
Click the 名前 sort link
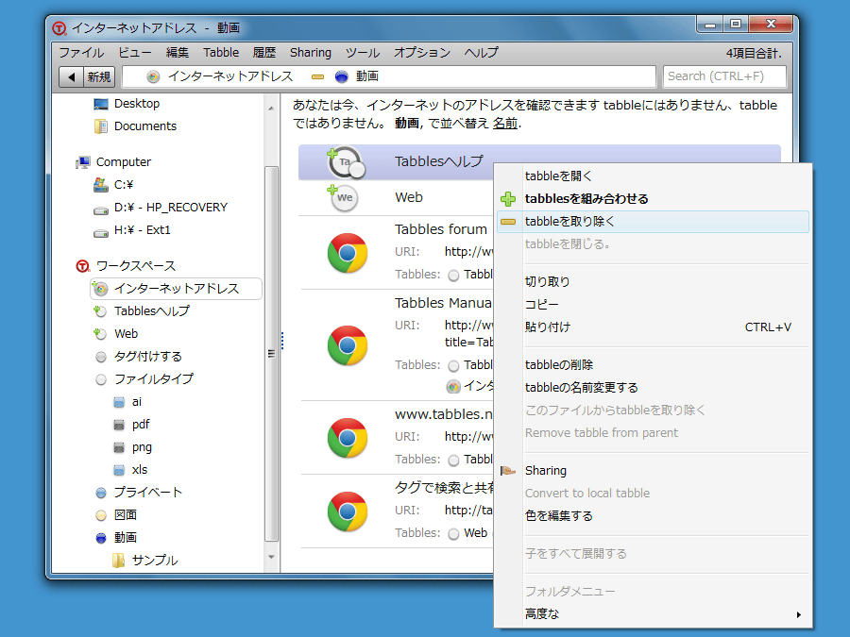pos(504,124)
